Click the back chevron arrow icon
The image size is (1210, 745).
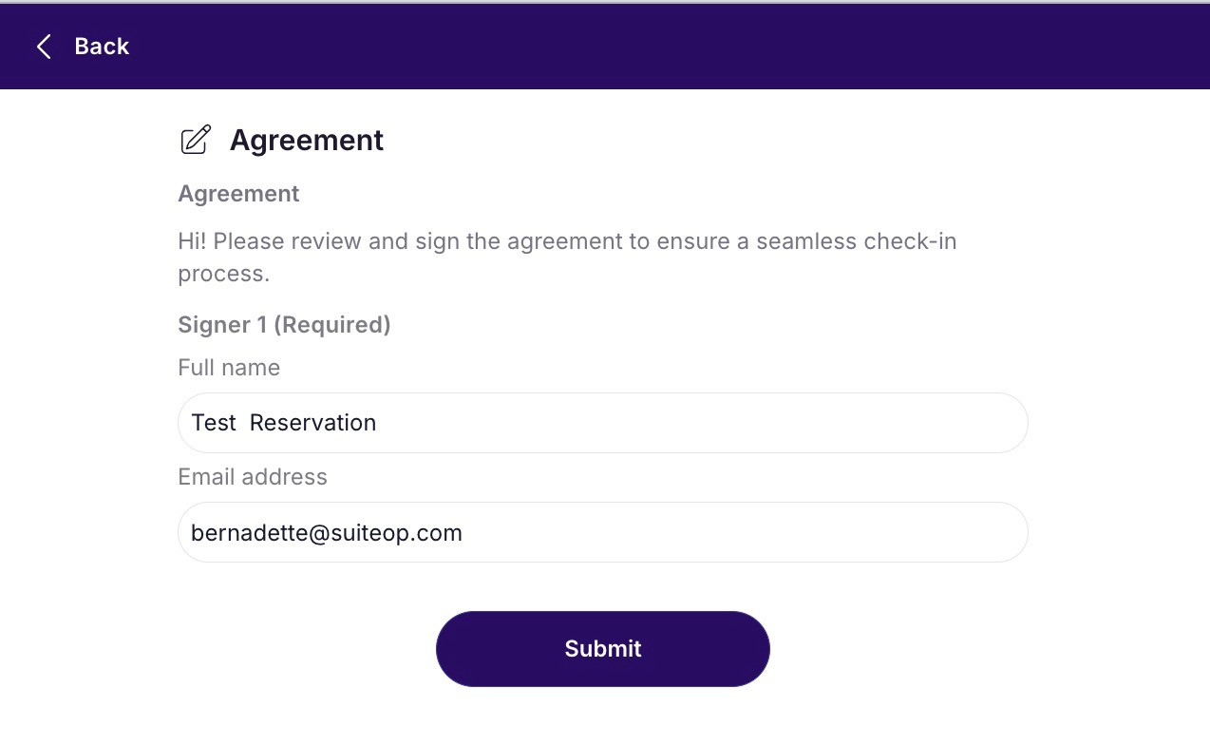(43, 47)
